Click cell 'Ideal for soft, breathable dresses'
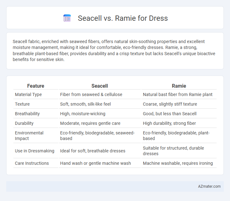 pyautogui.click(x=93, y=151)
